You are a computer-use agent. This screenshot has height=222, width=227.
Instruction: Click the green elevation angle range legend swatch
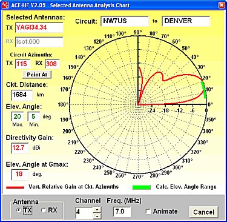tap(142, 187)
